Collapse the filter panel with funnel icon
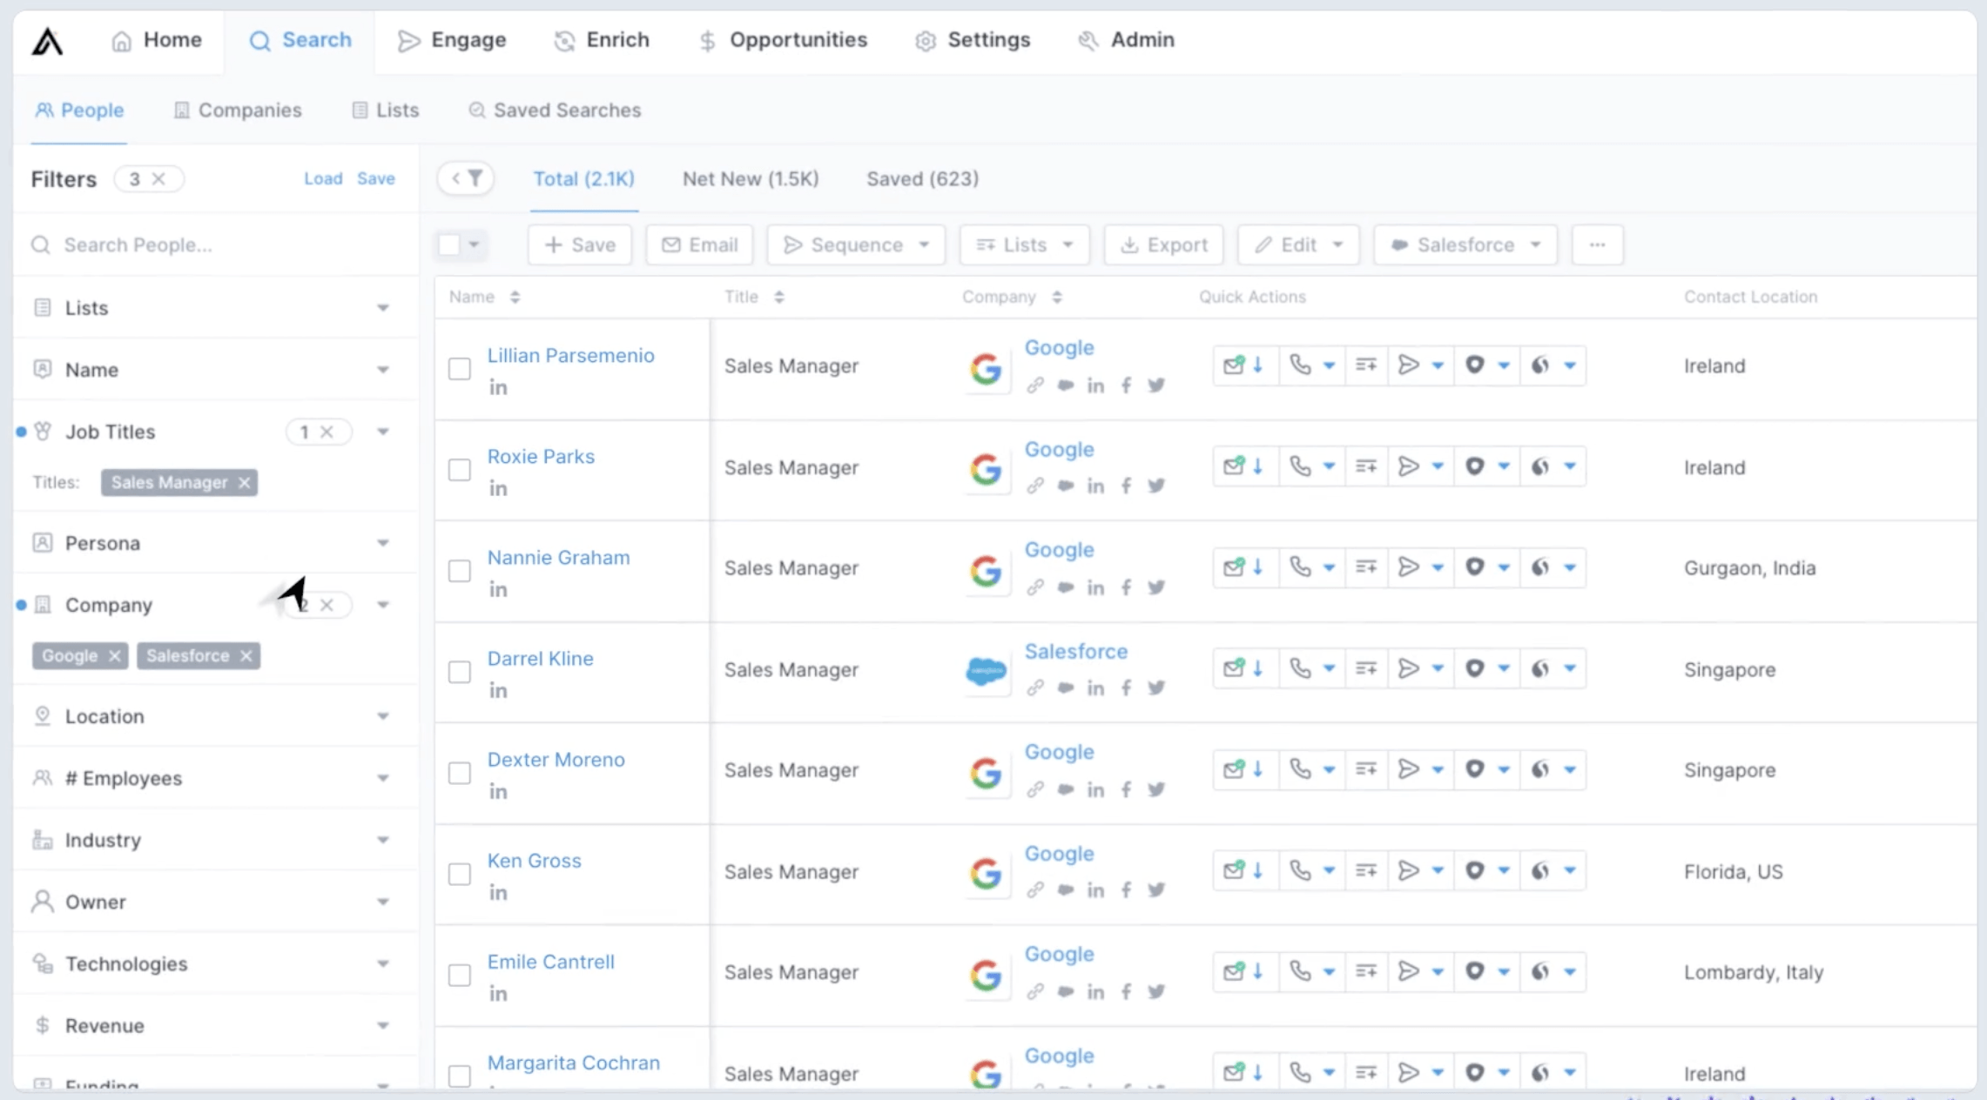The image size is (1987, 1100). 466,178
